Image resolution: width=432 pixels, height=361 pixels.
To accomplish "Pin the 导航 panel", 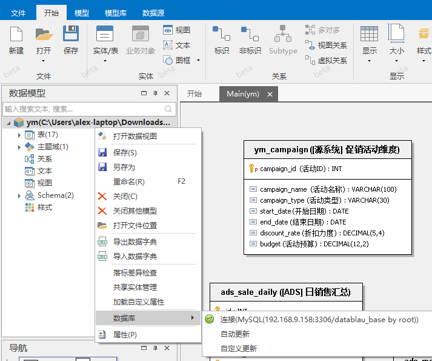I will [155, 348].
